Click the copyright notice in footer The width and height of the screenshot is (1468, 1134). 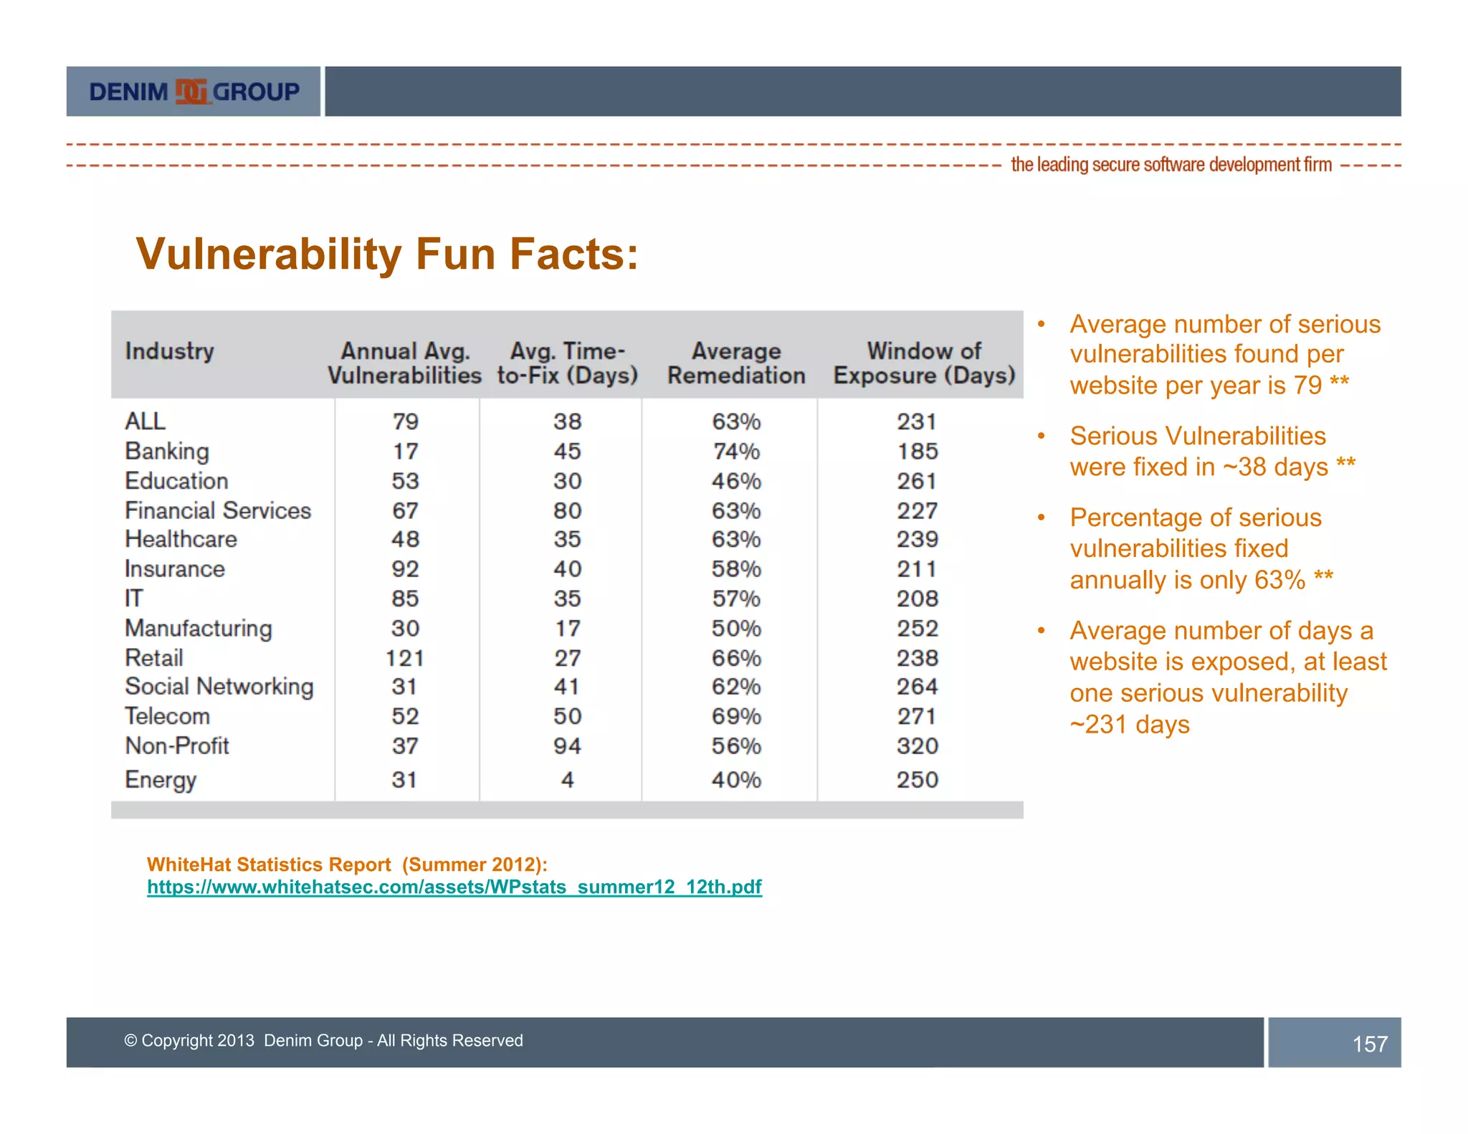click(x=323, y=1041)
